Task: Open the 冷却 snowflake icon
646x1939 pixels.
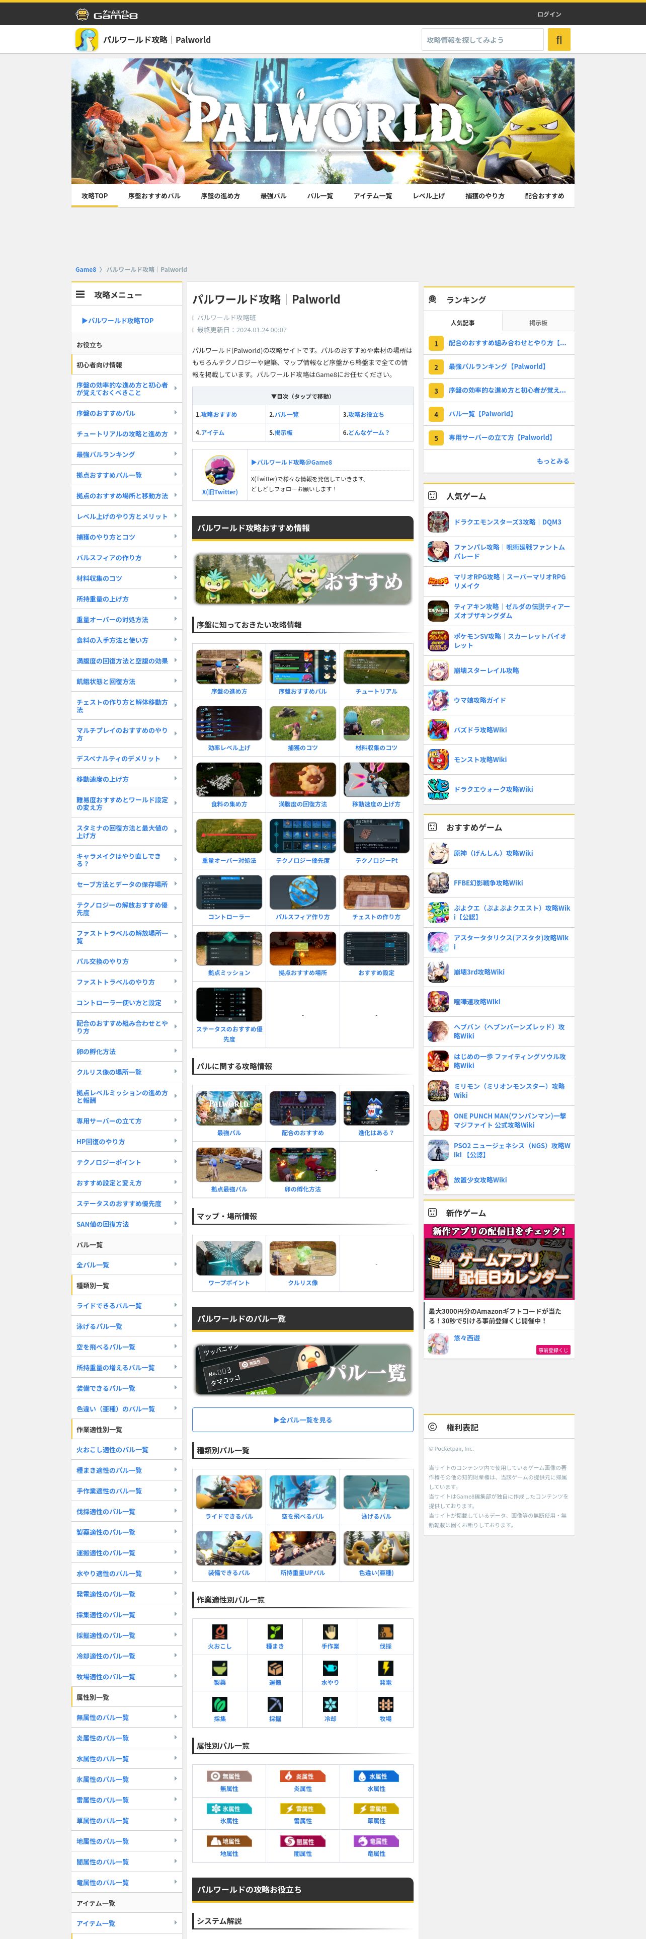Action: pyautogui.click(x=330, y=1704)
